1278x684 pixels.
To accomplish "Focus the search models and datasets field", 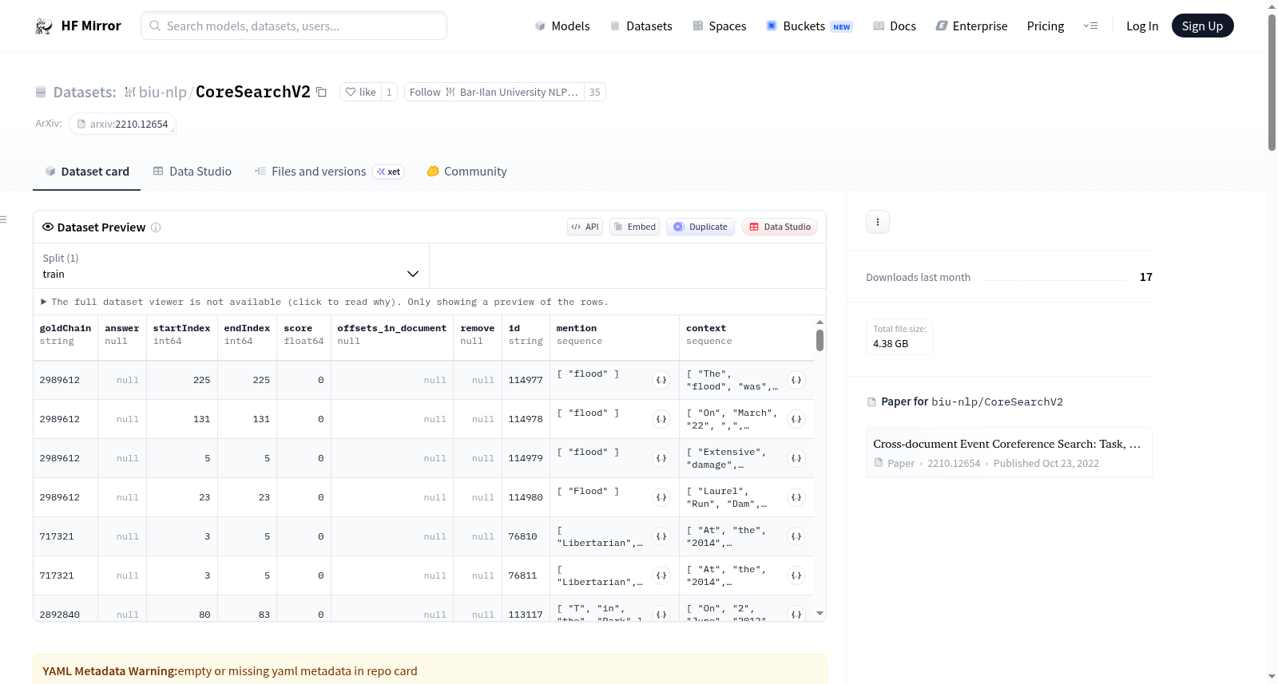I will pos(294,26).
